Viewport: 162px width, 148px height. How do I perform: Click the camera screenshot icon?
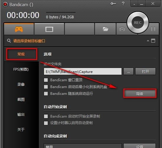coord(122,29)
